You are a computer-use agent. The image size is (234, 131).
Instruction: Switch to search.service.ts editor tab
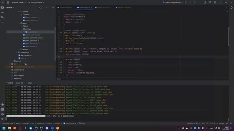tap(124, 8)
